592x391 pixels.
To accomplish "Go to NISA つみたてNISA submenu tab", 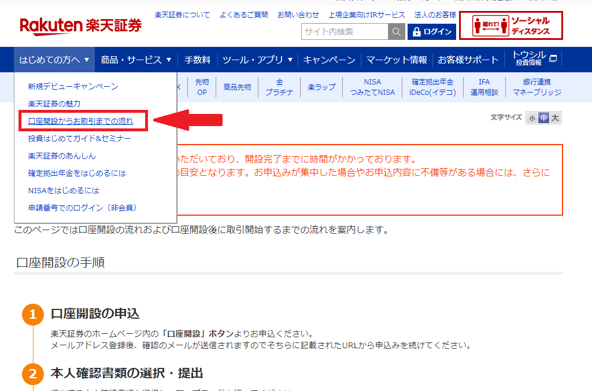I will click(372, 87).
